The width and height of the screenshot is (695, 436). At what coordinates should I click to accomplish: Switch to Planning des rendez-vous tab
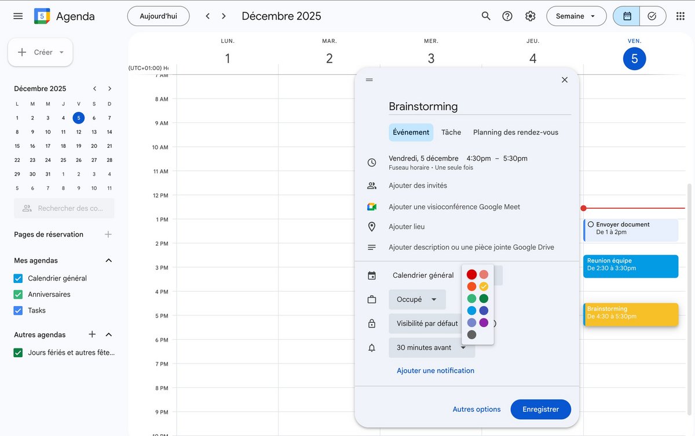[x=515, y=132]
